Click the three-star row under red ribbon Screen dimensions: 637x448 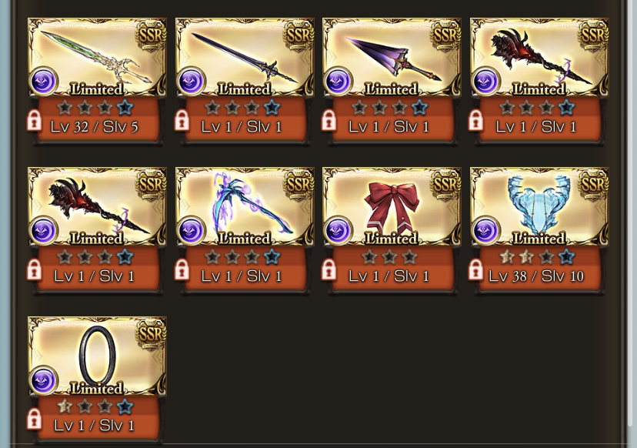click(x=389, y=257)
